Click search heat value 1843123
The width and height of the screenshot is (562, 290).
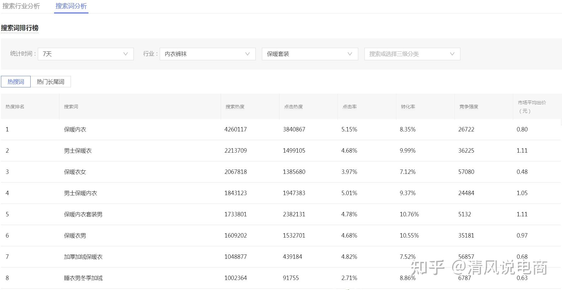pyautogui.click(x=236, y=193)
